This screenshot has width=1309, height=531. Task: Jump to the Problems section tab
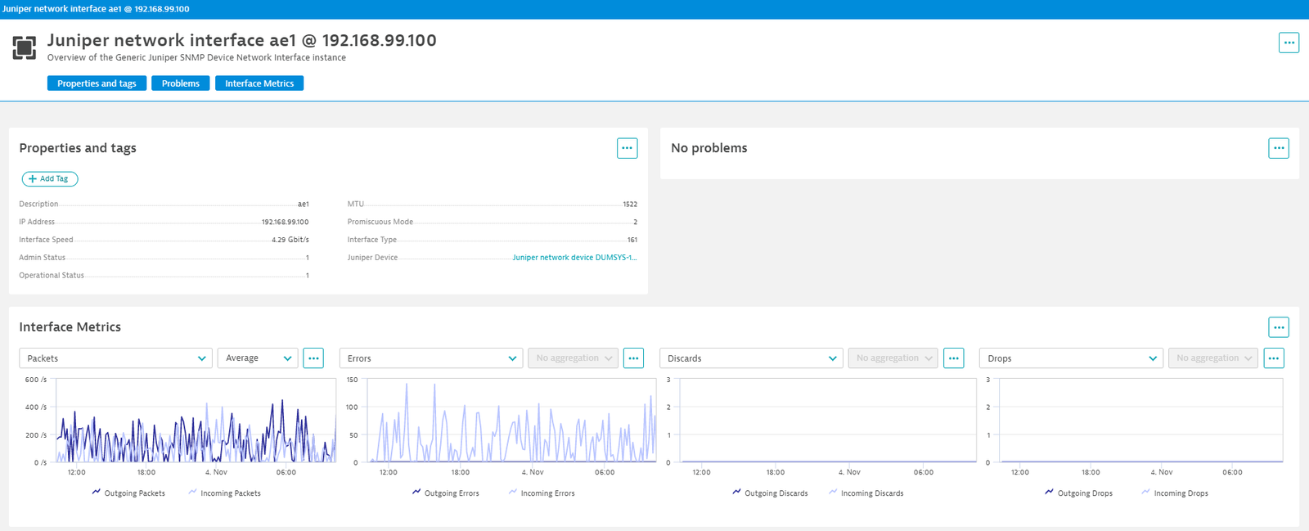pyautogui.click(x=181, y=83)
